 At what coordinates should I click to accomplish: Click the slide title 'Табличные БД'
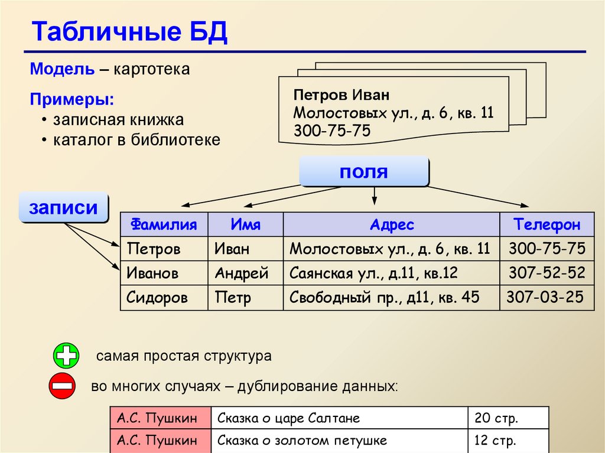click(129, 32)
